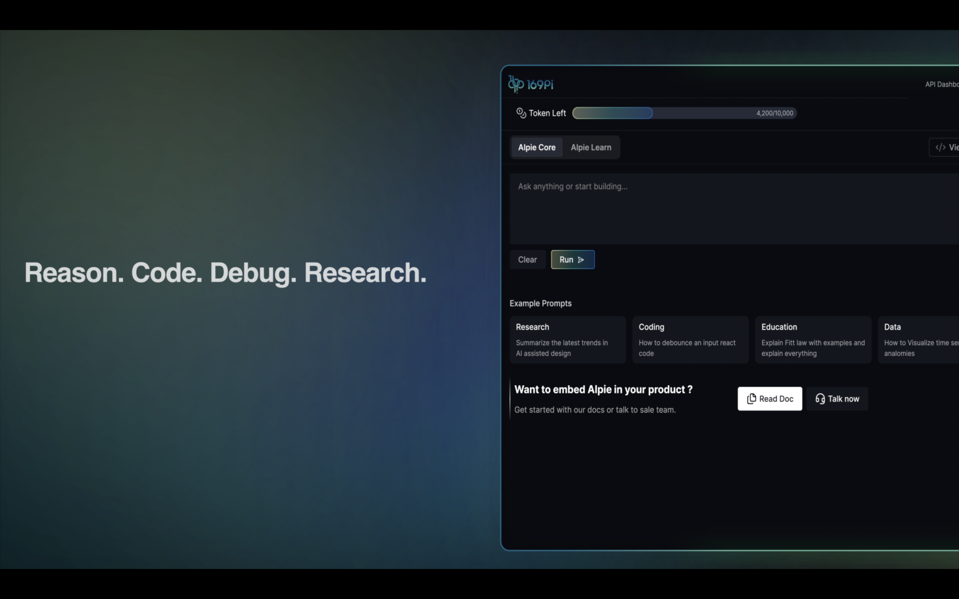Click the 169Pi logo icon
Viewport: 959px width, 599px height.
pos(516,84)
